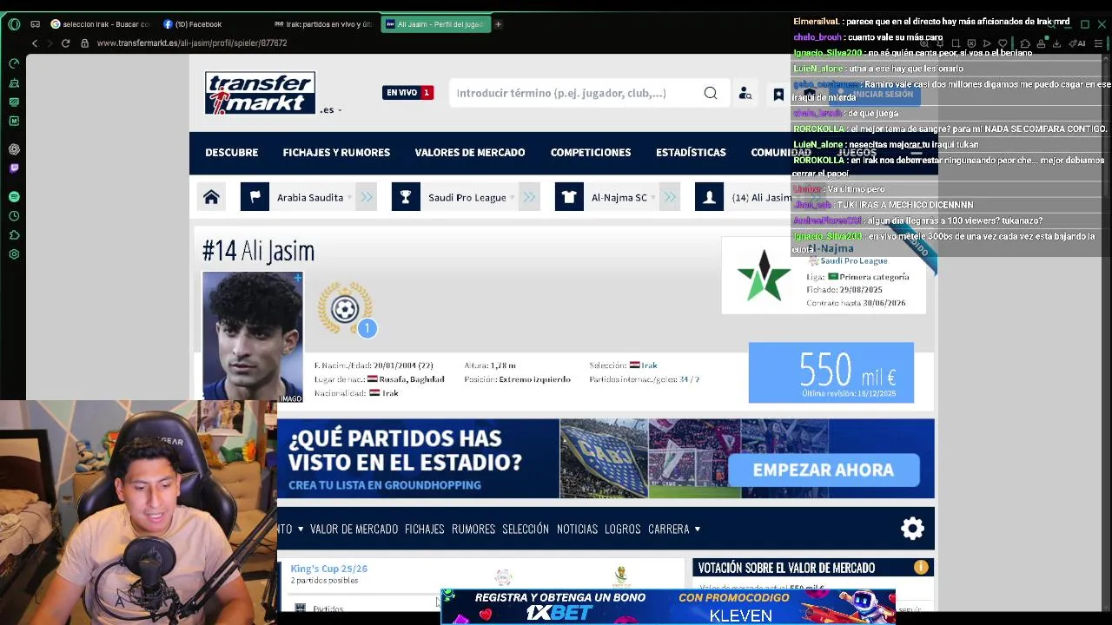This screenshot has height=625, width=1112.
Task: Expand the Al-Najma SC breadcrumb dropdown
Action: tap(653, 198)
